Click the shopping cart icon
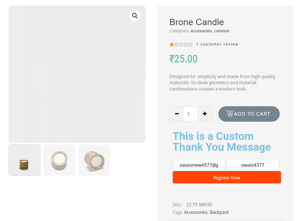Image resolution: width=307 pixels, height=221 pixels. [230, 113]
